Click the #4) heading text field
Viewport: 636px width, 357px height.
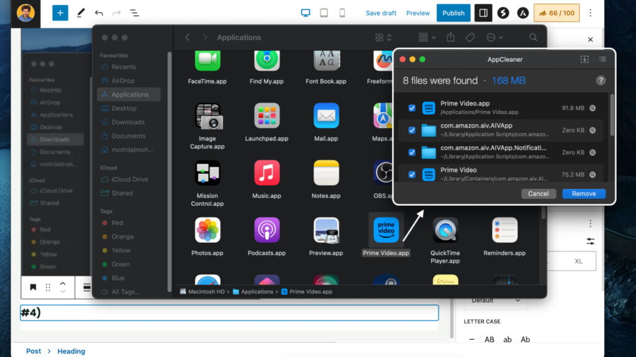(x=229, y=313)
